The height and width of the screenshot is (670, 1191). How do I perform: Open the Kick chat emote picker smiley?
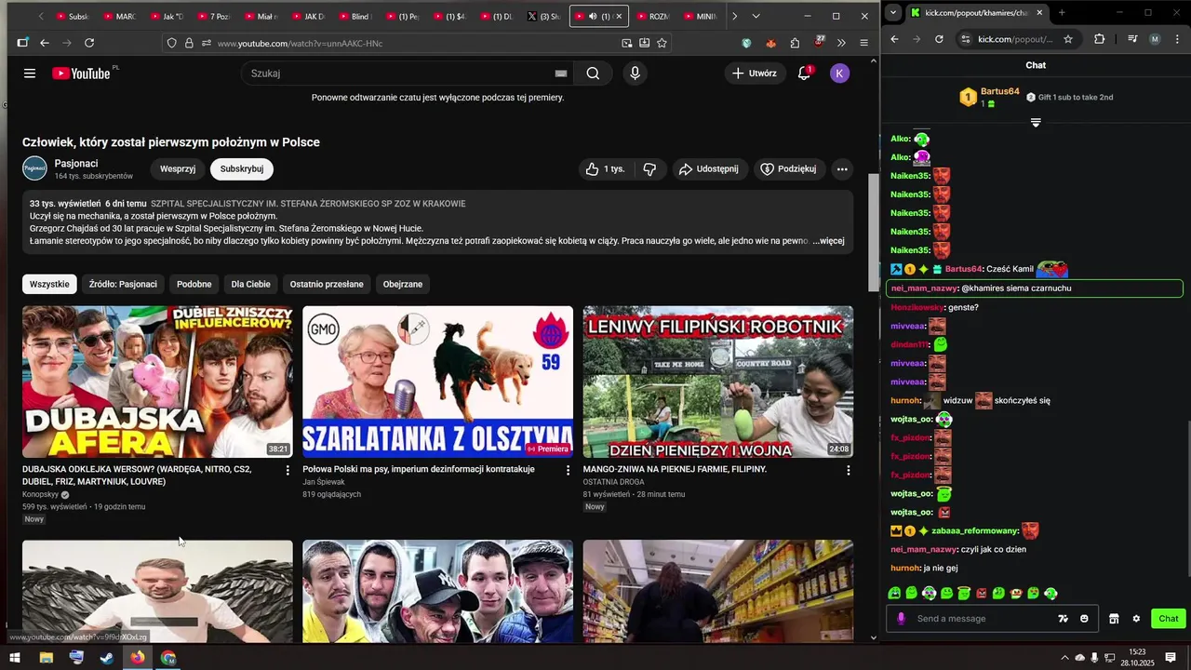tap(1084, 619)
